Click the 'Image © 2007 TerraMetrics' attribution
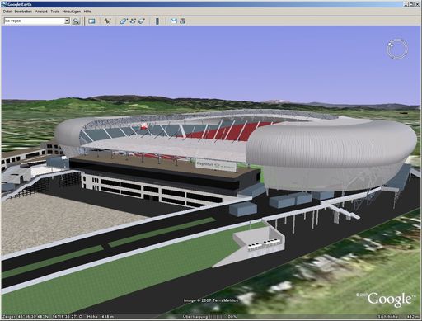The image size is (422, 321). (x=211, y=300)
